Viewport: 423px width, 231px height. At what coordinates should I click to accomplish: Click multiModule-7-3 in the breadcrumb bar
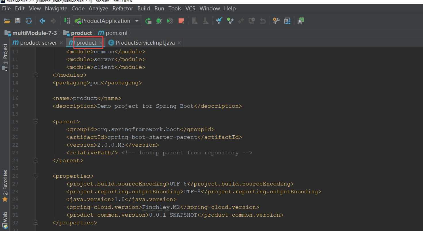pos(31,33)
